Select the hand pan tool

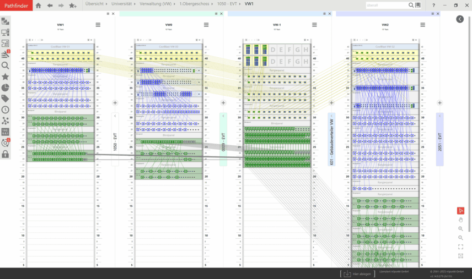[460, 220]
